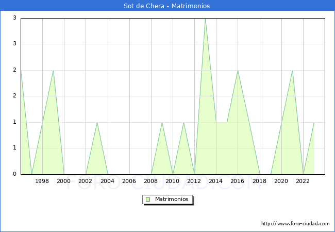This screenshot has width=335, height=232.
Task: Click the 0 label on the y-axis
Action: [15, 174]
